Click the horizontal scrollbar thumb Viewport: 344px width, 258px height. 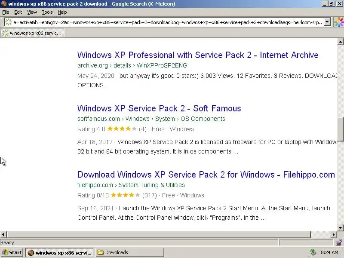tap(159, 234)
